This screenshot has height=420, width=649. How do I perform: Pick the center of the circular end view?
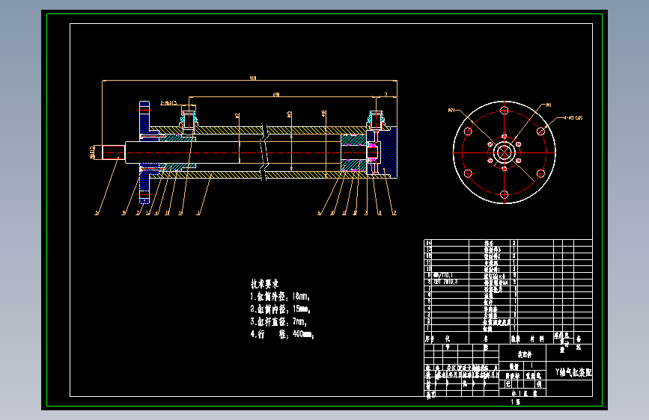click(504, 152)
